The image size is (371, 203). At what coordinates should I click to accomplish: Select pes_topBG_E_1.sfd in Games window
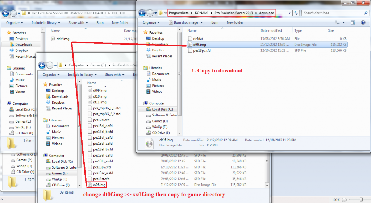(104, 108)
